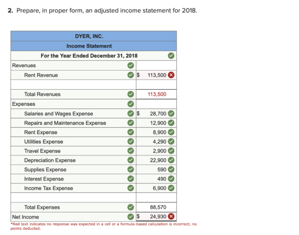Click value checkmark next to 6,900
Image resolution: width=299 pixels, height=235 pixels.
click(171, 188)
